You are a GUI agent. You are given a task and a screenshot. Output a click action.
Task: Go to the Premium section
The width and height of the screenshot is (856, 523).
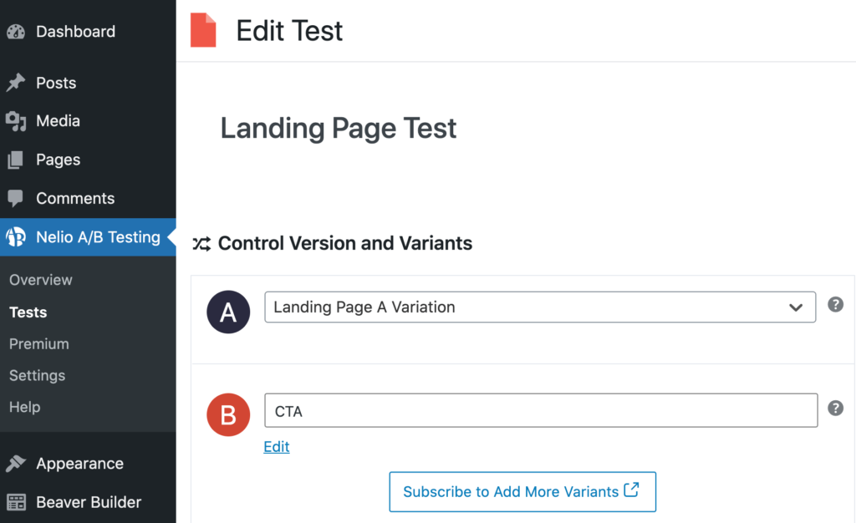tap(37, 343)
